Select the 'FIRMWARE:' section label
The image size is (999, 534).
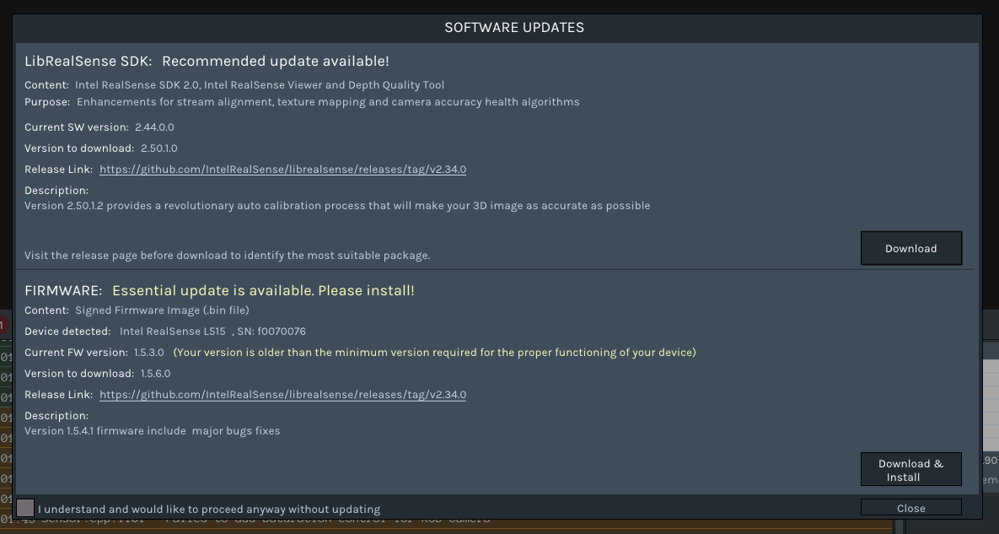tap(64, 290)
